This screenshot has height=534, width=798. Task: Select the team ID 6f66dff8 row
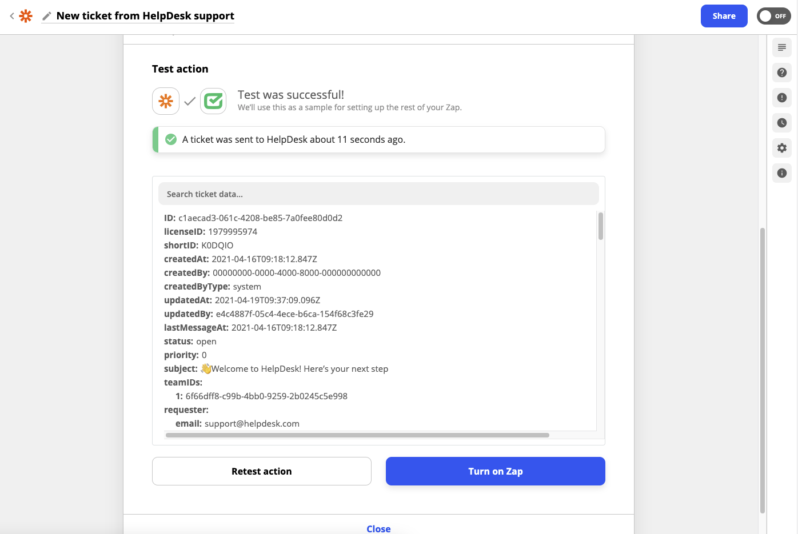click(x=261, y=396)
